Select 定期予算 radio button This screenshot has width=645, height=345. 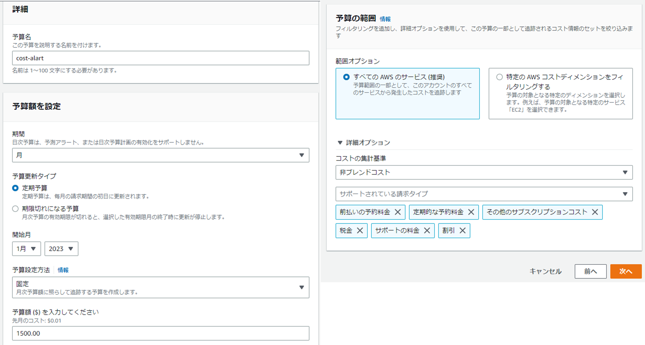(15, 188)
